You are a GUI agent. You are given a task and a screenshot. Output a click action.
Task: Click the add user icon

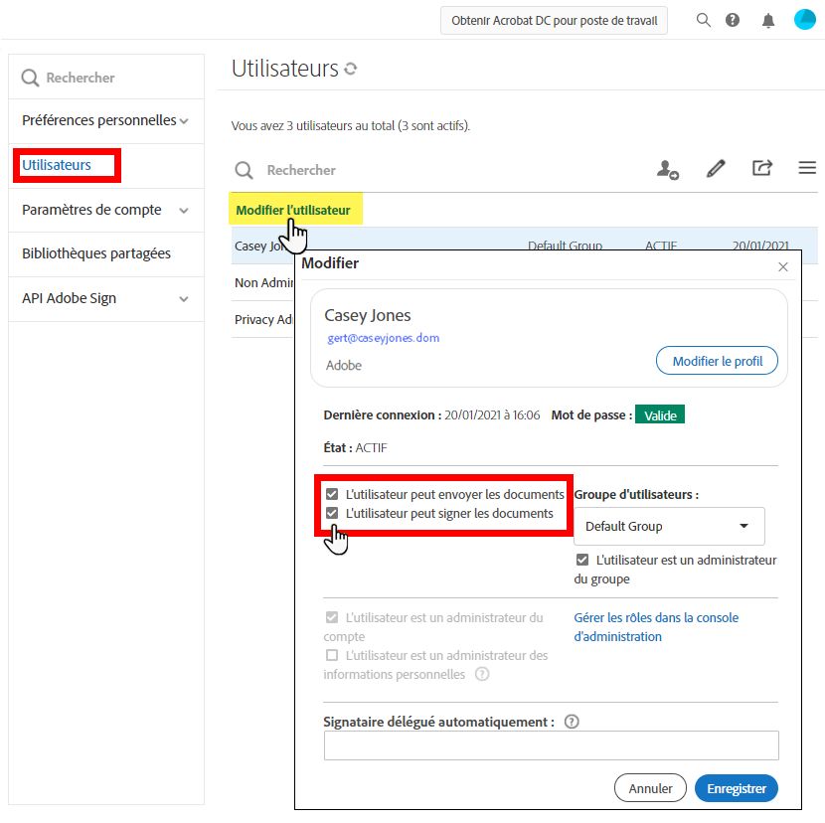(x=668, y=169)
